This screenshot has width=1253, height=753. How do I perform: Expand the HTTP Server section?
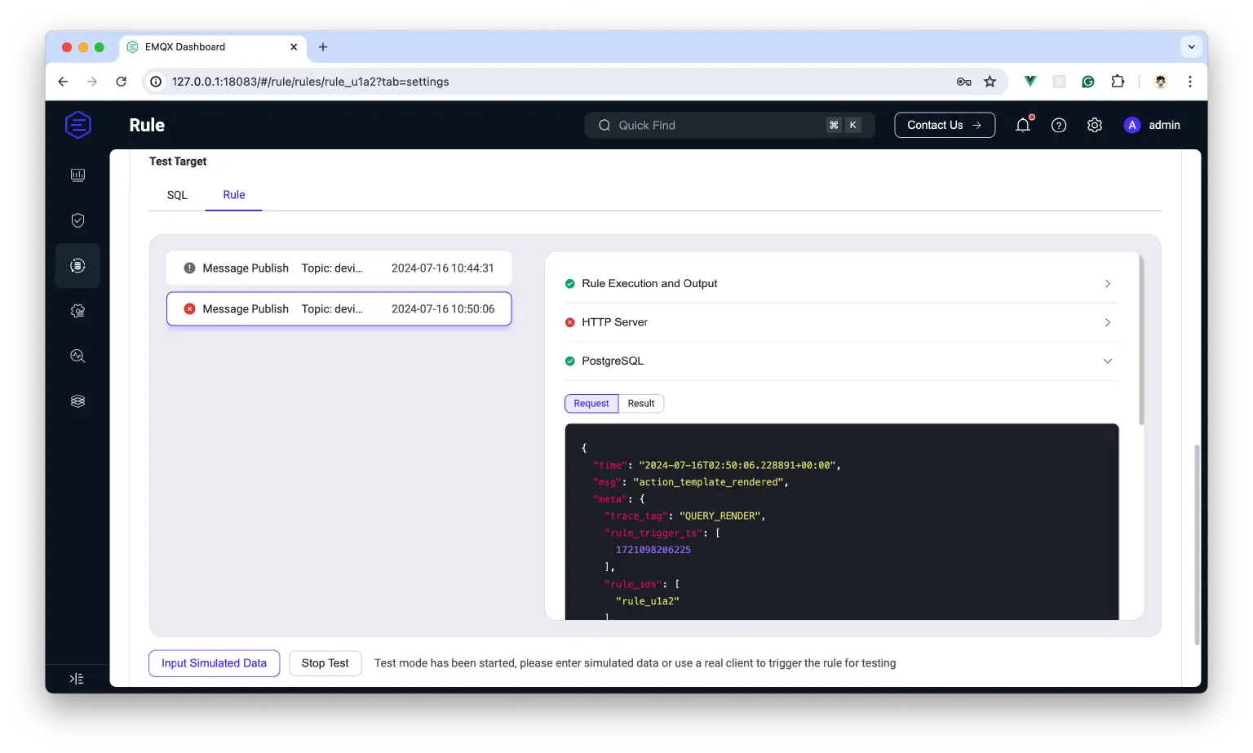point(841,322)
